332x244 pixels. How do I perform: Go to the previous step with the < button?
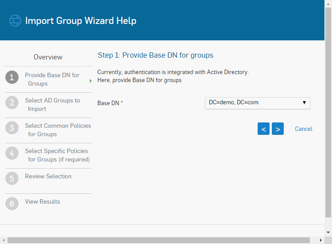click(263, 129)
